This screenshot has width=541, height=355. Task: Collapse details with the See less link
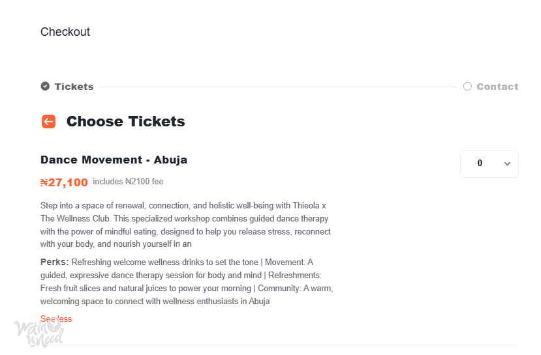pos(56,319)
